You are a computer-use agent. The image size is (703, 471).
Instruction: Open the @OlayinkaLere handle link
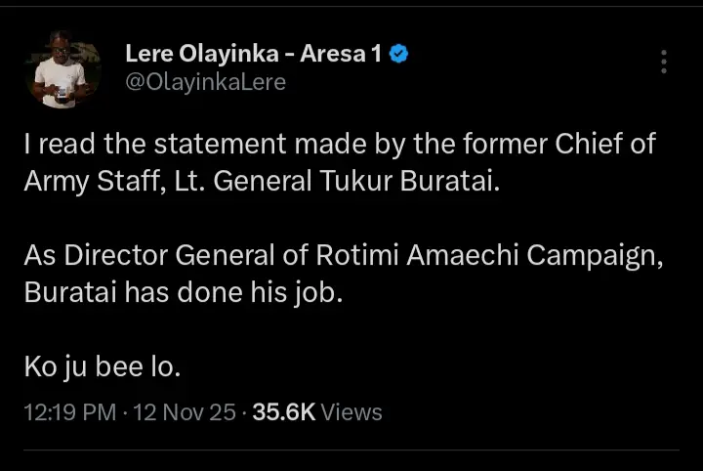pyautogui.click(x=205, y=82)
